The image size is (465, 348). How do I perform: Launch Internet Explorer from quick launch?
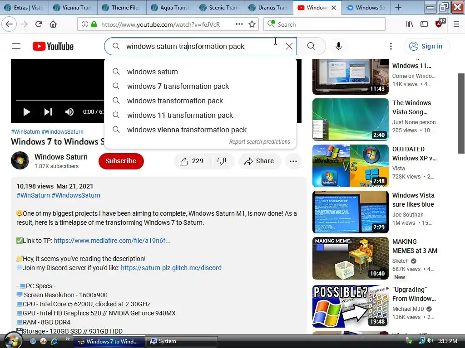[x=54, y=341]
